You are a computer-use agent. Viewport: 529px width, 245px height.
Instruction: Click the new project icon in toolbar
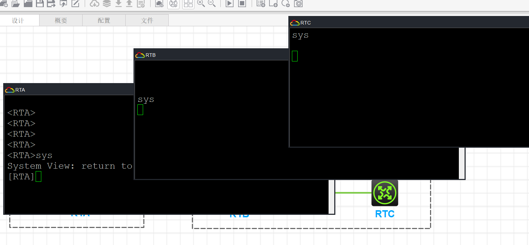[4, 4]
